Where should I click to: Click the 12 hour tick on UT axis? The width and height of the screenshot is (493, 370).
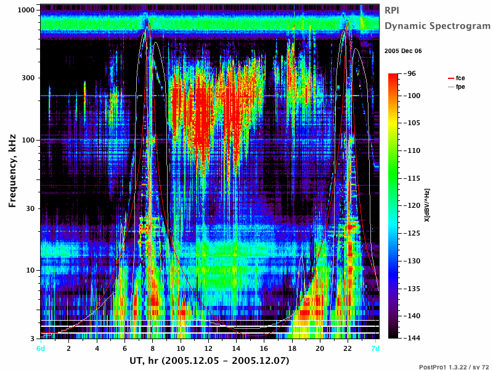(208, 348)
